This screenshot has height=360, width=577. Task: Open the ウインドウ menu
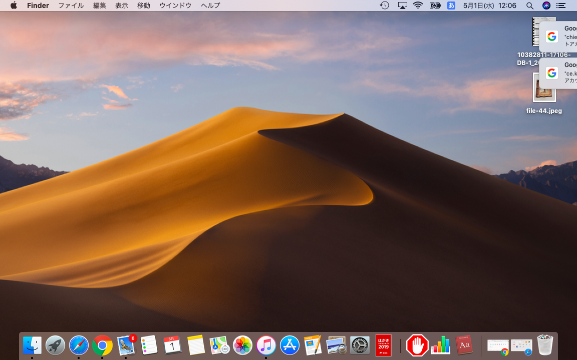[x=175, y=5]
